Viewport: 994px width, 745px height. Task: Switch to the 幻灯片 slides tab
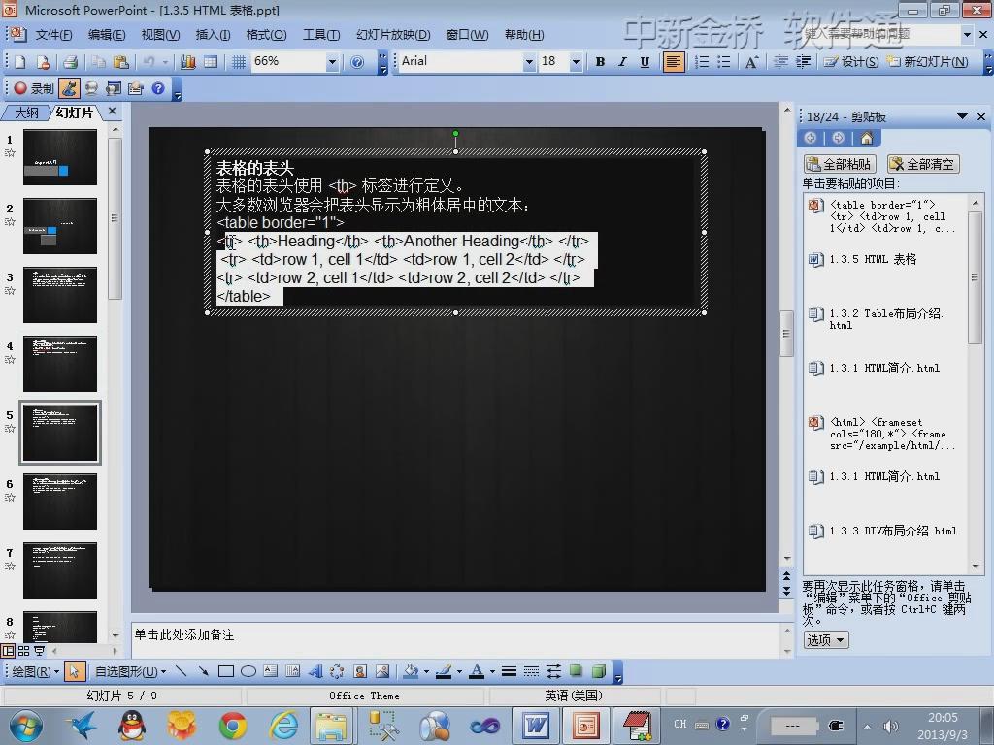74,113
